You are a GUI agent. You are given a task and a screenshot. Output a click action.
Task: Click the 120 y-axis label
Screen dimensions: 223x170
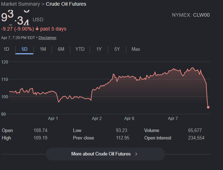pyautogui.click(x=5, y=62)
